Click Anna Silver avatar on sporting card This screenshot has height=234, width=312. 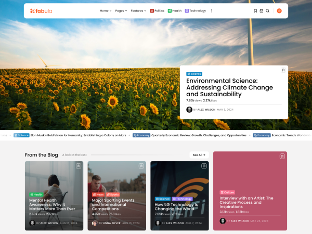tap(95, 223)
